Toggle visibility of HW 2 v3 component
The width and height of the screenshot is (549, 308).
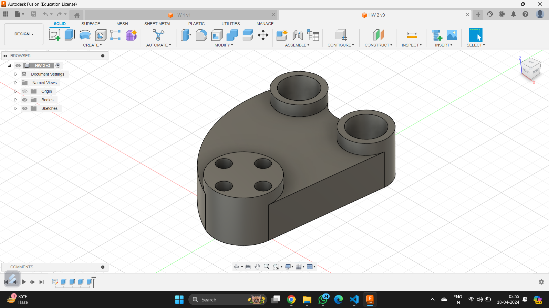point(18,66)
